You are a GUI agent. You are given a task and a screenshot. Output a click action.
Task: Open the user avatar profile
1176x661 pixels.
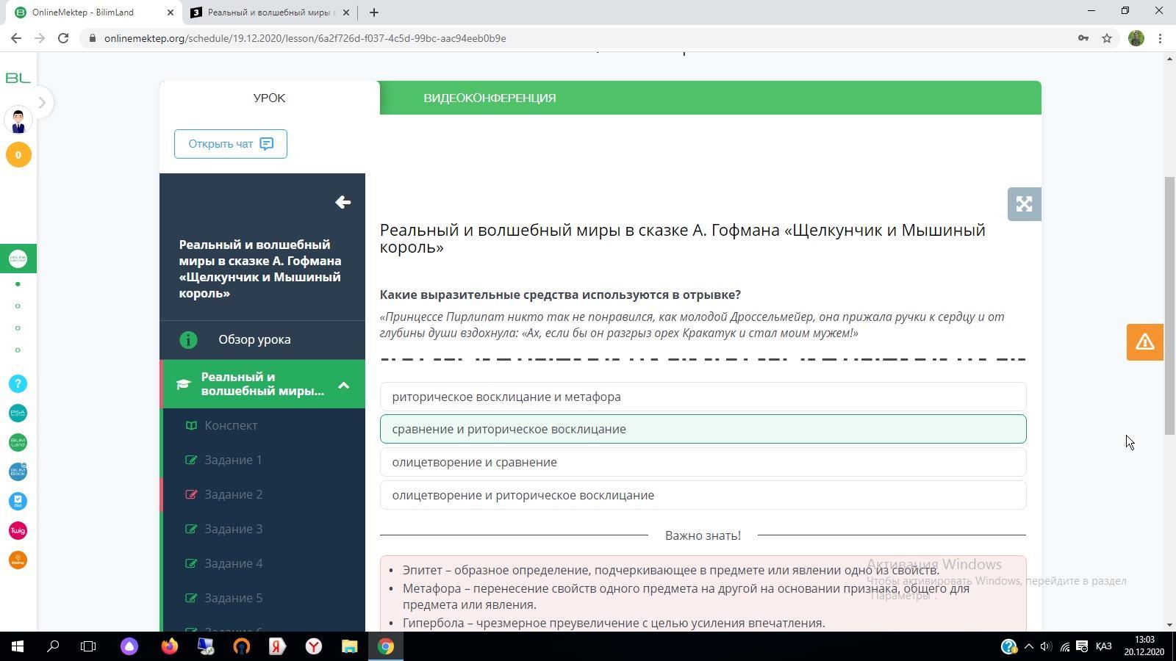[18, 120]
